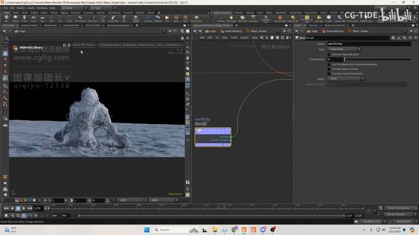Image resolution: width=419 pixels, height=235 pixels.
Task: Click the current frame number field
Action: (x=38, y=208)
